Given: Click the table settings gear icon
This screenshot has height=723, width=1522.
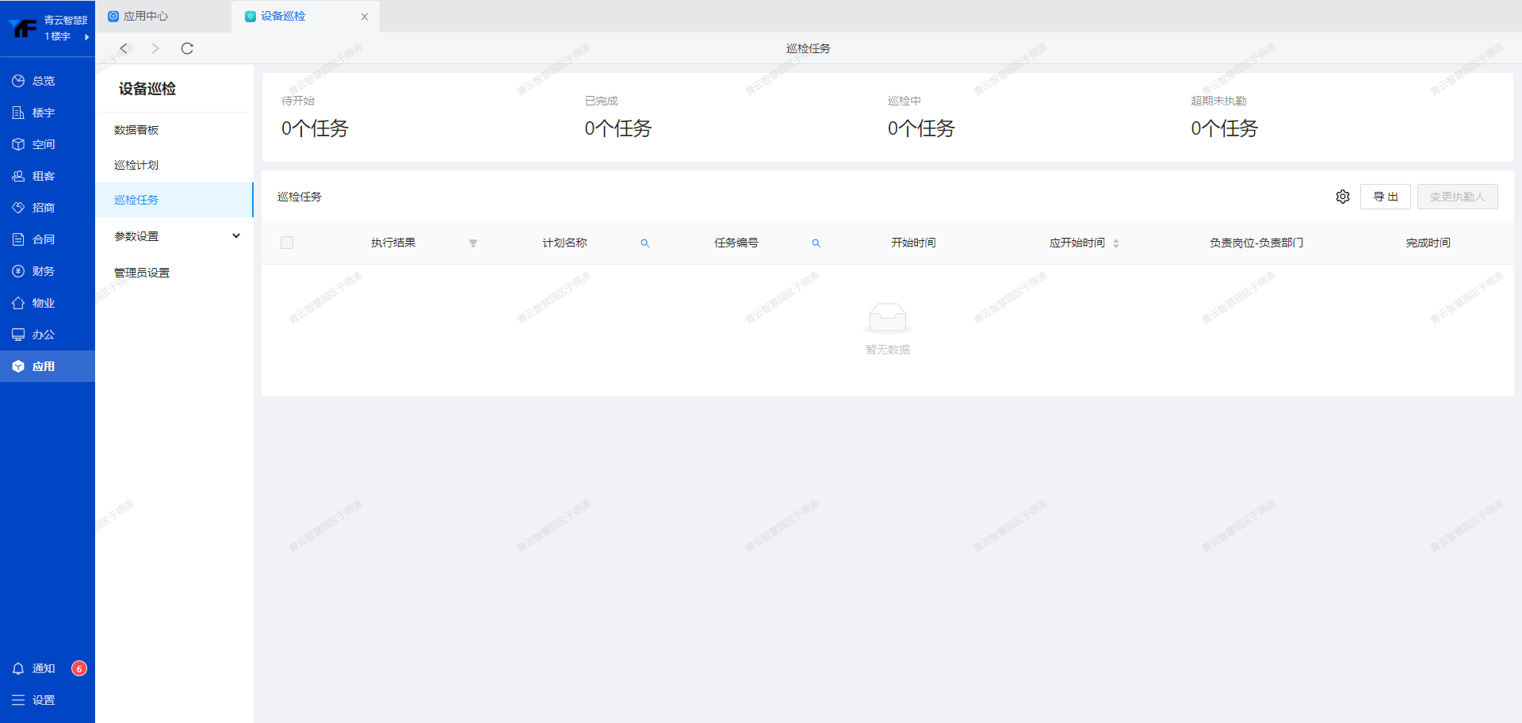Looking at the screenshot, I should pyautogui.click(x=1342, y=197).
